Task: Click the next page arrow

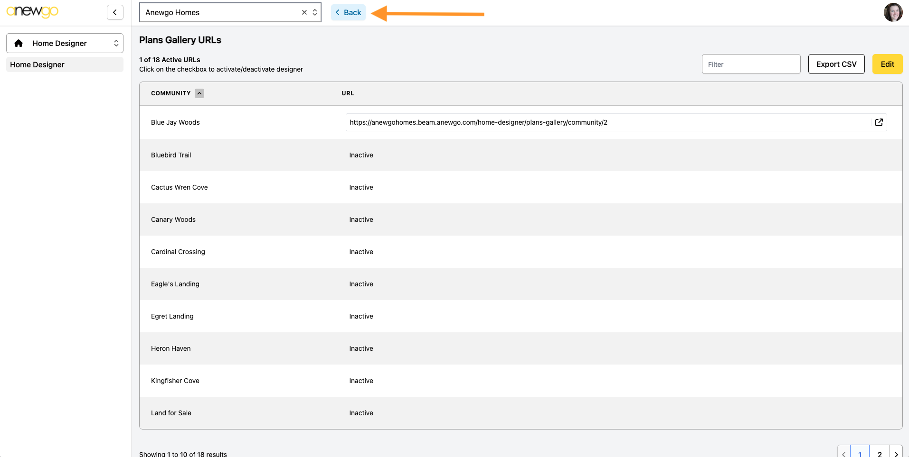Action: click(896, 452)
